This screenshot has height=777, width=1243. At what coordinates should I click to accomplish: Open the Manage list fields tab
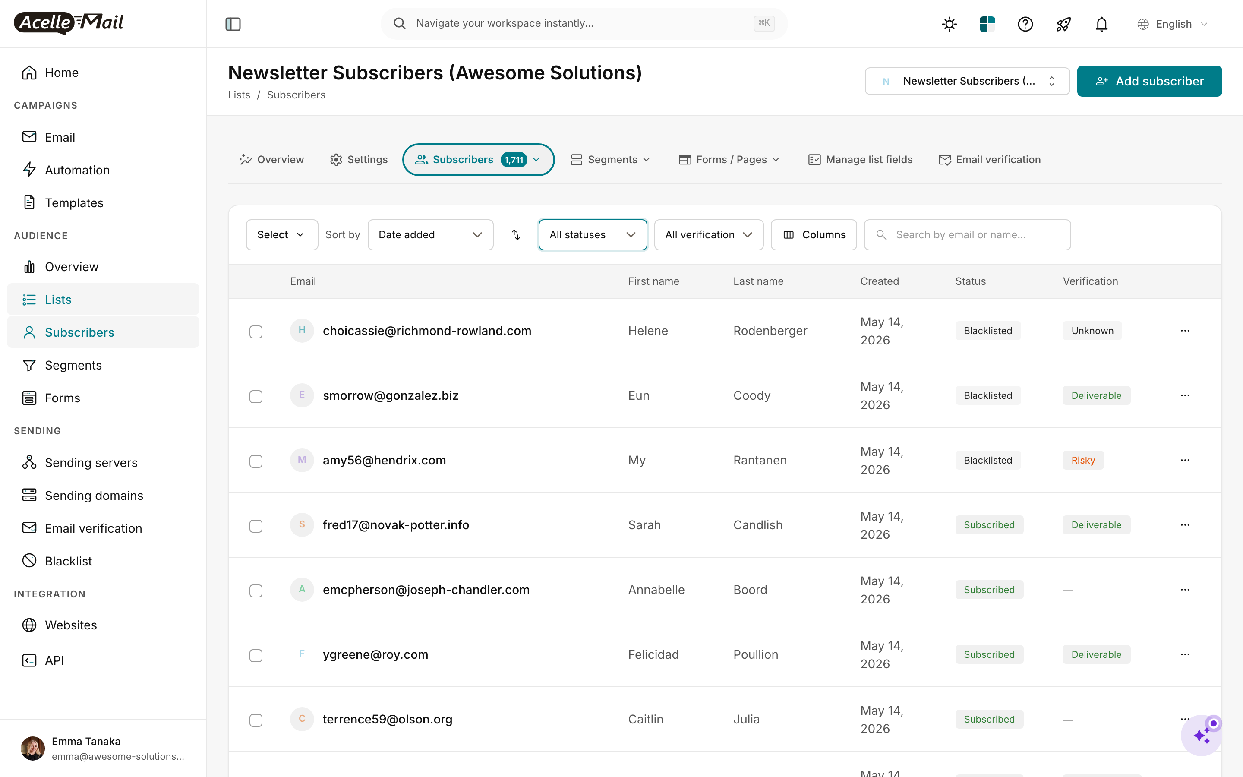coord(861,160)
